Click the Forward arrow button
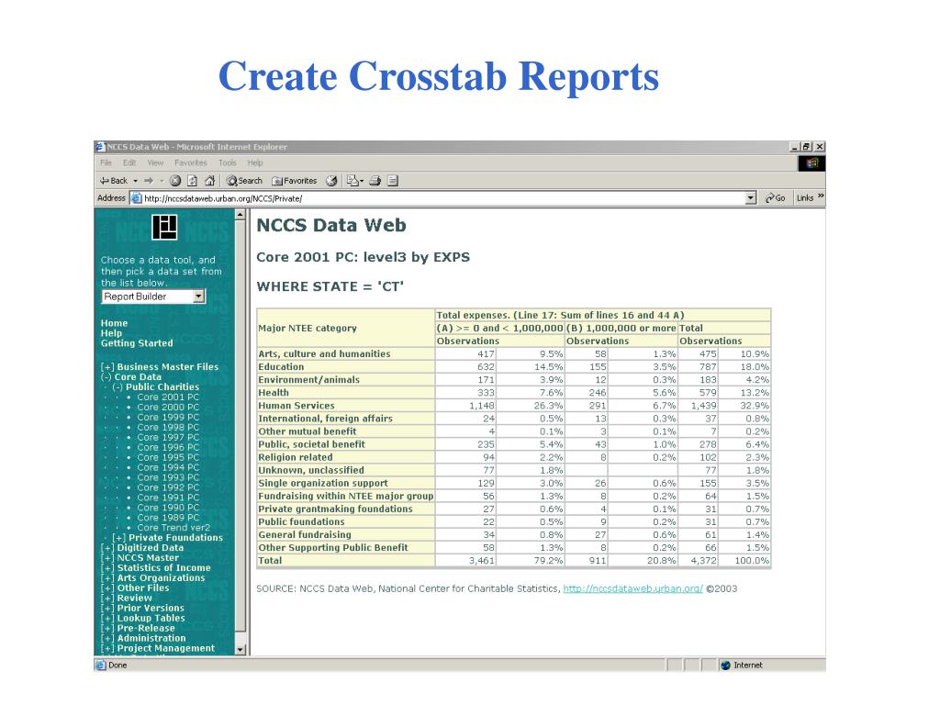The width and height of the screenshot is (940, 705). 148,181
